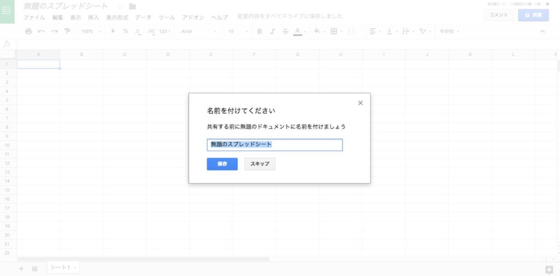Click the merge cells icon
The width and height of the screenshot is (560, 276).
353,31
